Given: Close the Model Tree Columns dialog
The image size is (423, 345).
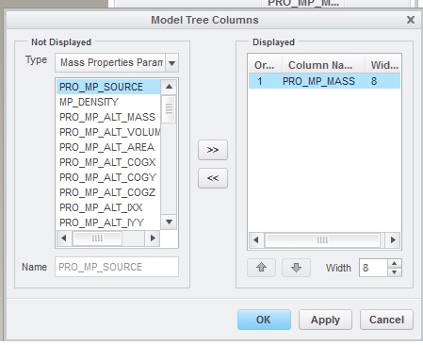Looking at the screenshot, I should 411,20.
